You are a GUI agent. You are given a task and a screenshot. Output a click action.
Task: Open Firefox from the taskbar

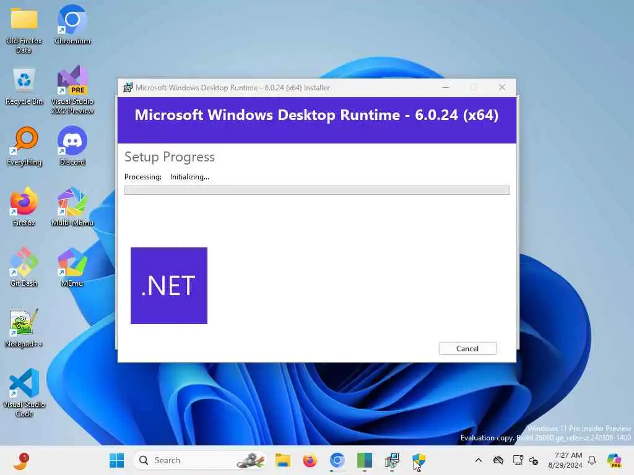pyautogui.click(x=310, y=460)
